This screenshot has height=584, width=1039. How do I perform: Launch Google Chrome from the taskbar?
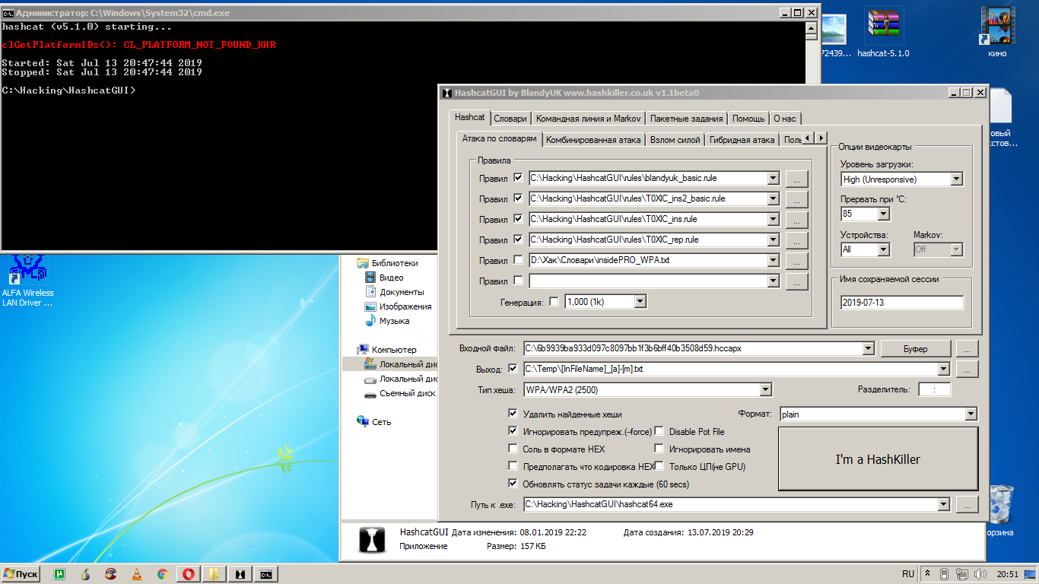pos(162,574)
